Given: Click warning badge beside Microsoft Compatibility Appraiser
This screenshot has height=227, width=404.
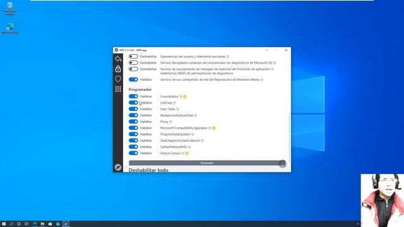Looking at the screenshot, I should coord(214,128).
